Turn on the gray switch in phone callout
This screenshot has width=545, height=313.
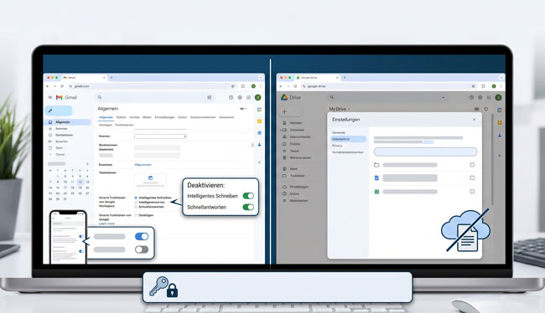click(142, 249)
